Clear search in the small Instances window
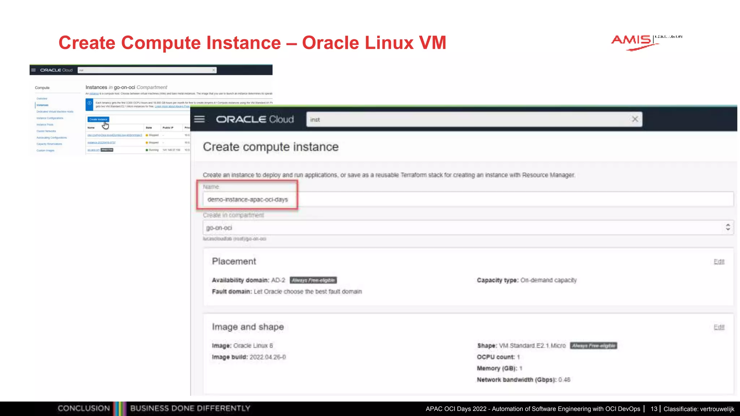This screenshot has width=740, height=416. click(214, 70)
